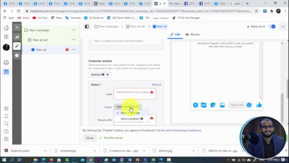
Task: Click the button Label text field
Action: 135,94
